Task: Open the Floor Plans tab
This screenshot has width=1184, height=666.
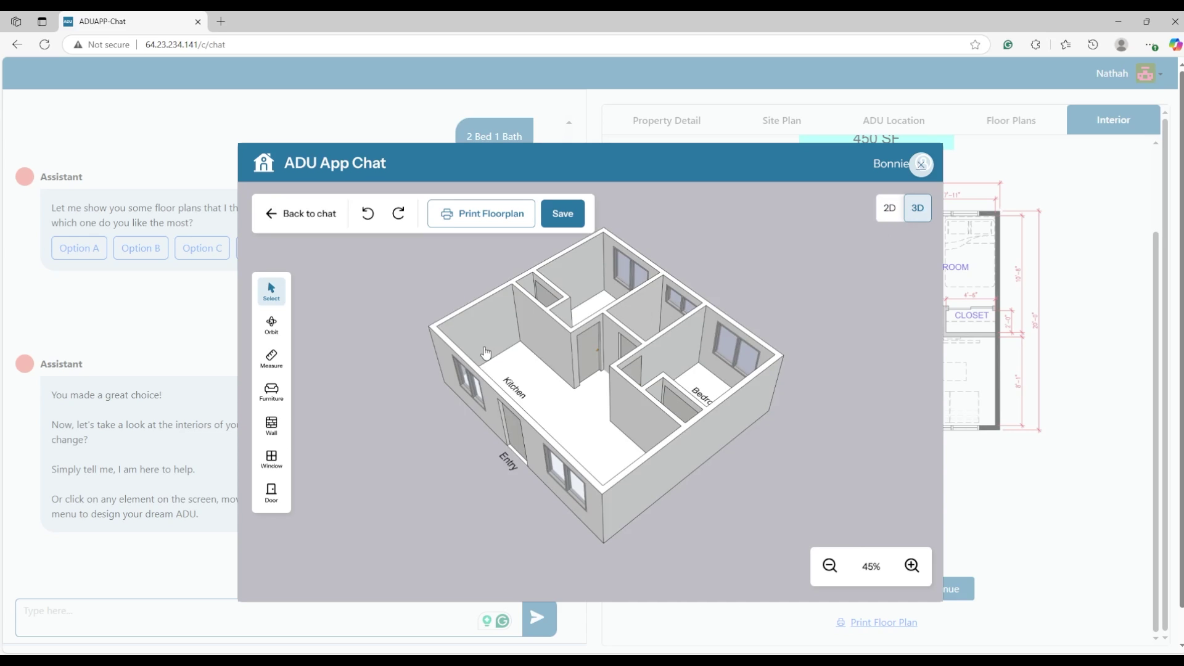Action: (1011, 120)
